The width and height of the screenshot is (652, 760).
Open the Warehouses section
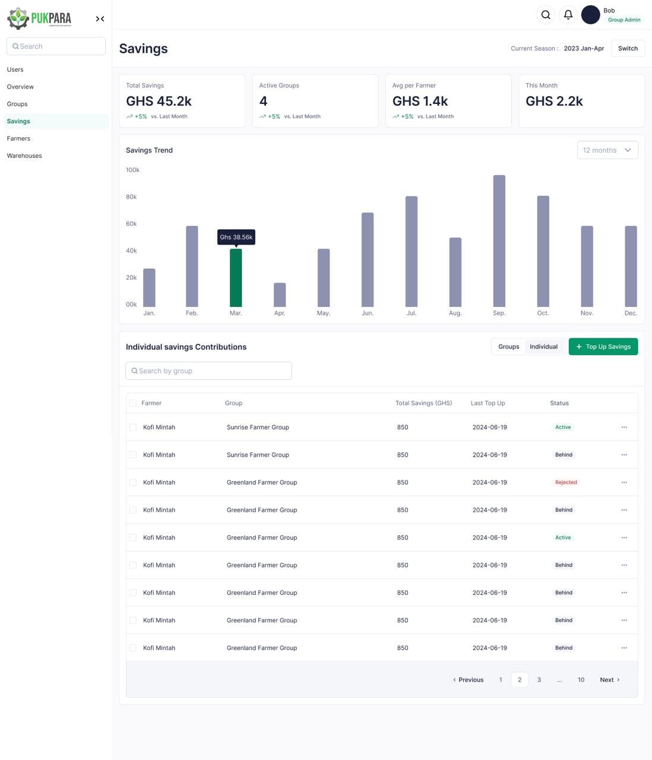pyautogui.click(x=24, y=156)
